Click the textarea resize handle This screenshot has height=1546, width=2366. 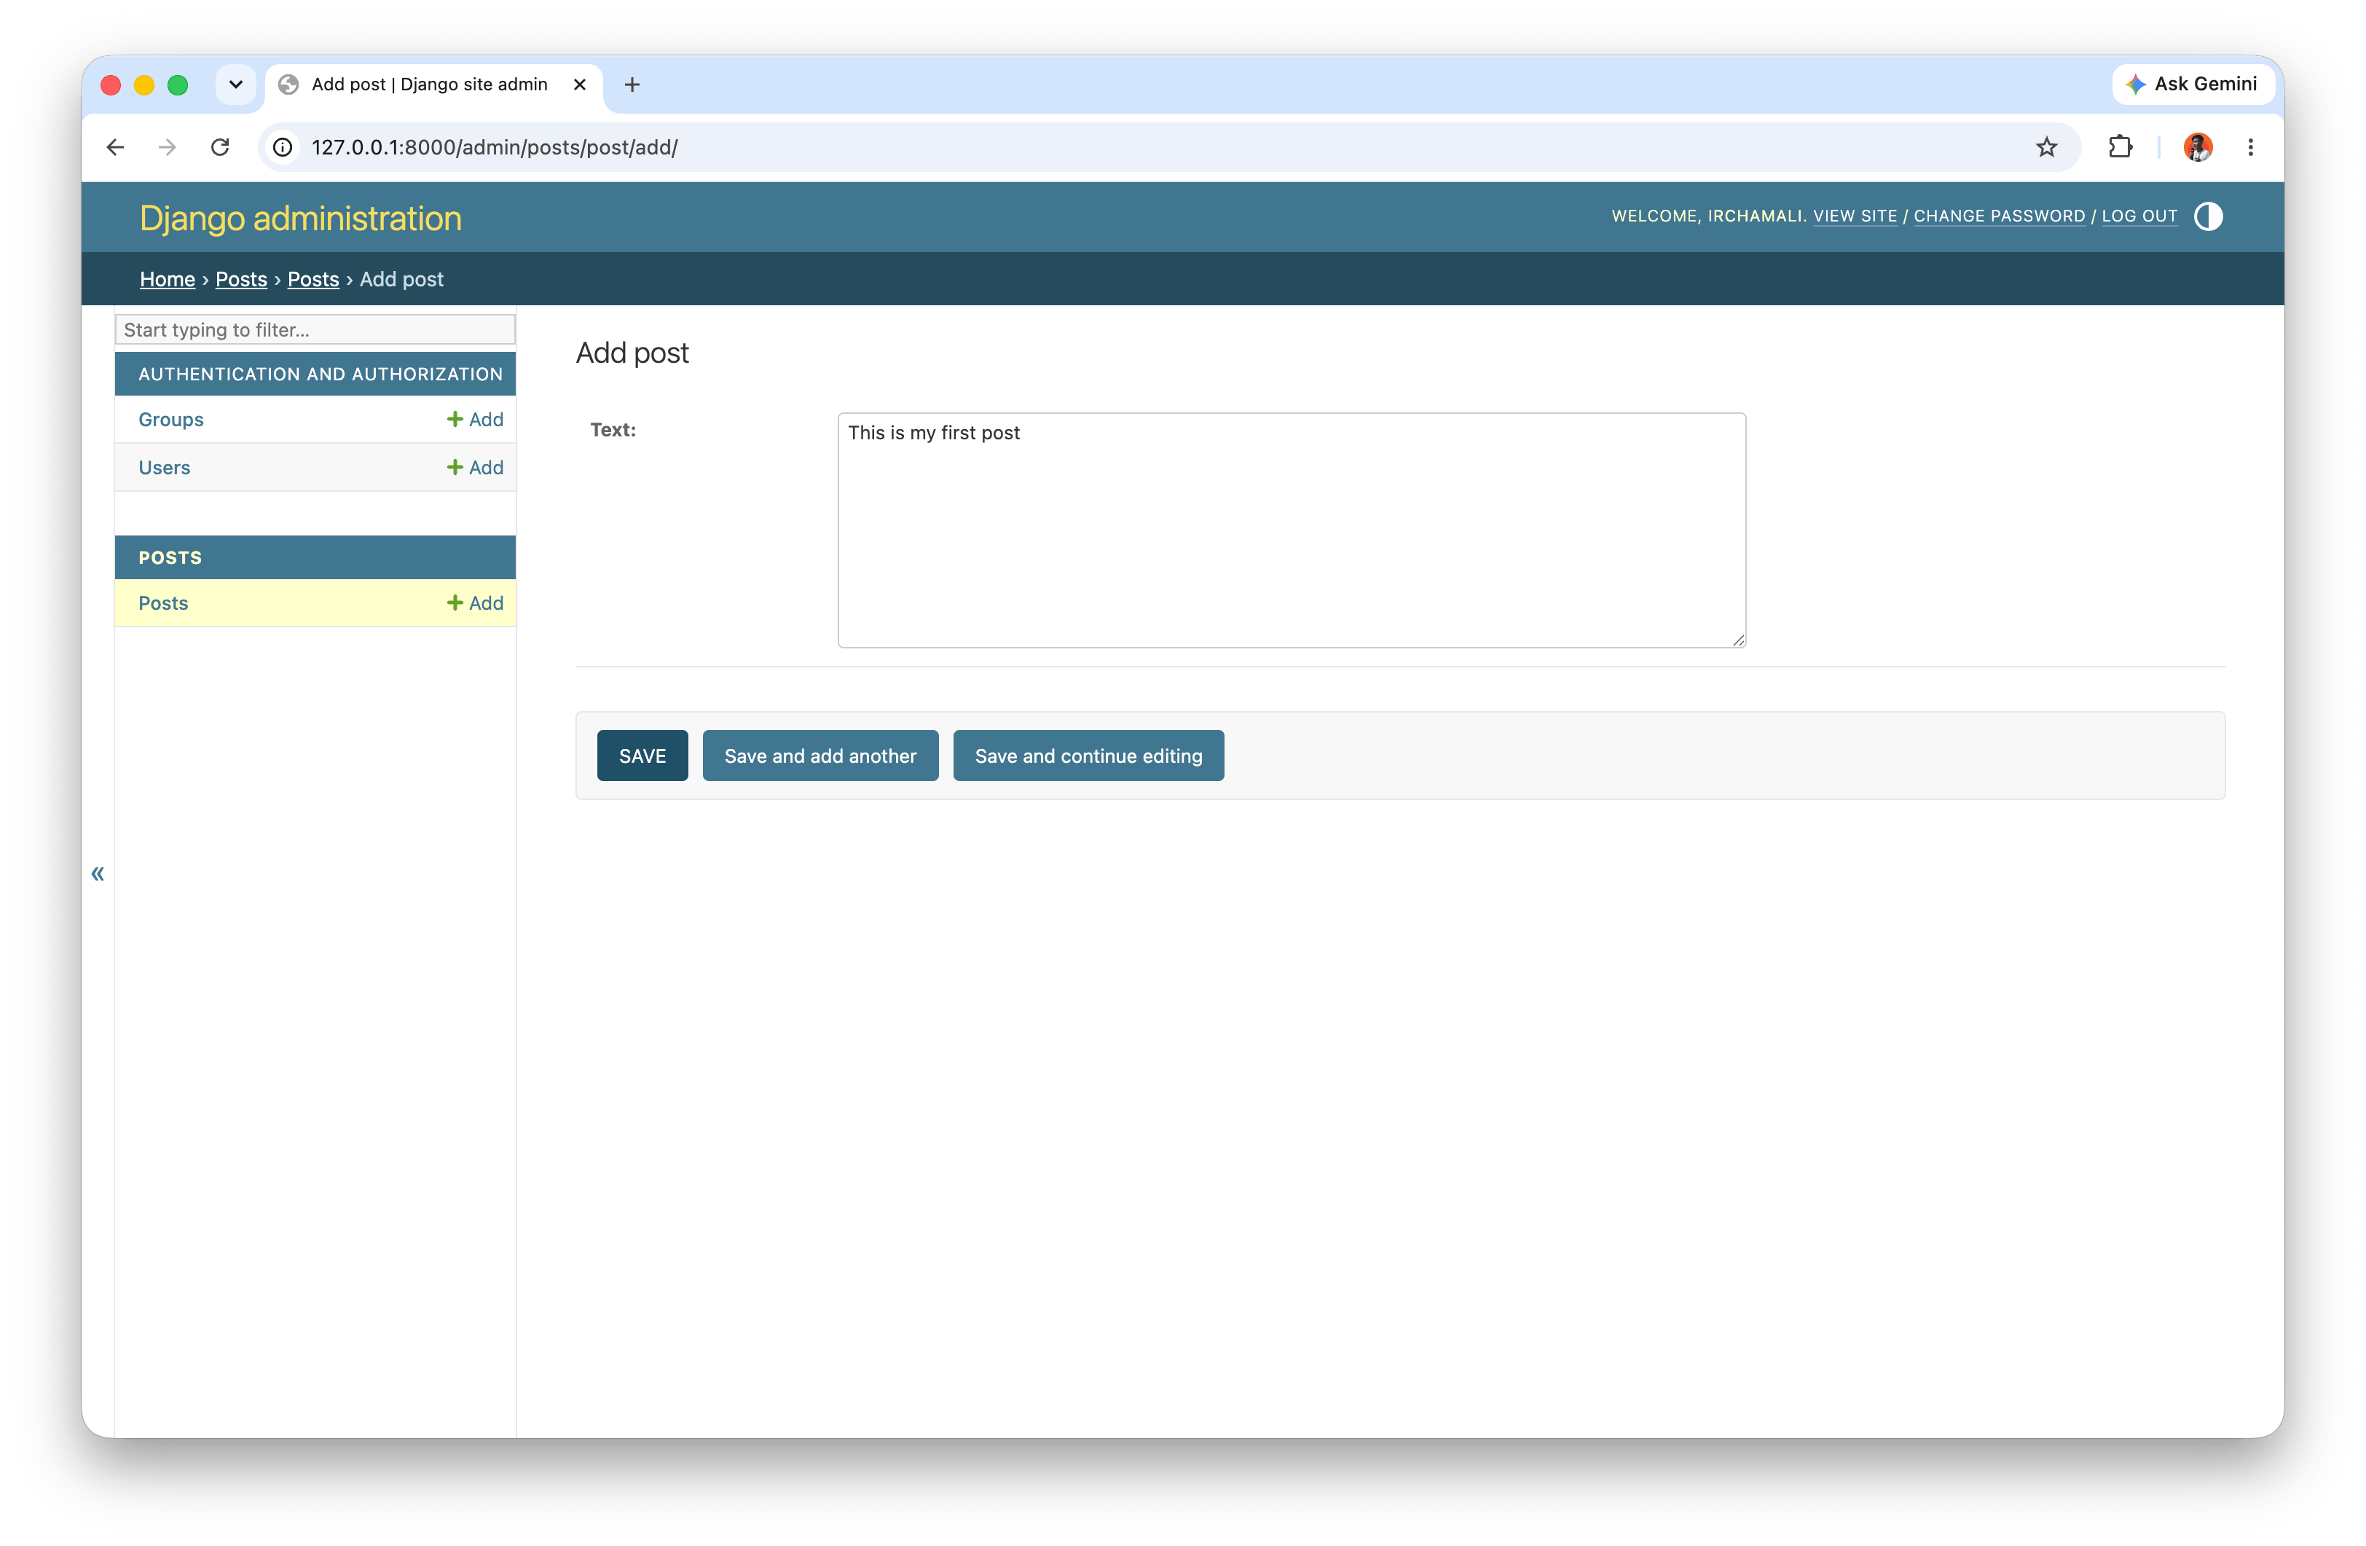[x=1738, y=640]
